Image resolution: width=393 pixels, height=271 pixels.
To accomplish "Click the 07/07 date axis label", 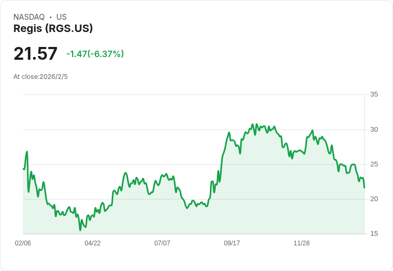I will pos(162,243).
